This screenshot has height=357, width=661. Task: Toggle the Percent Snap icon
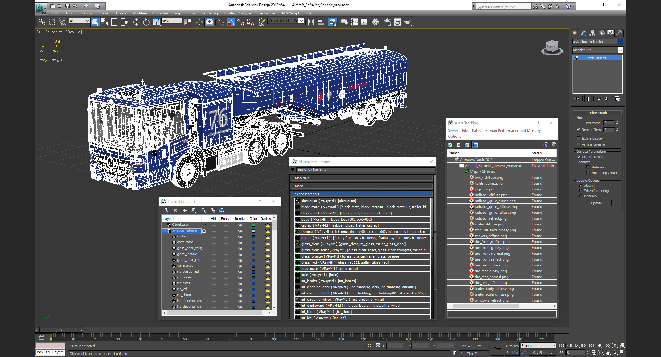pyautogui.click(x=241, y=22)
